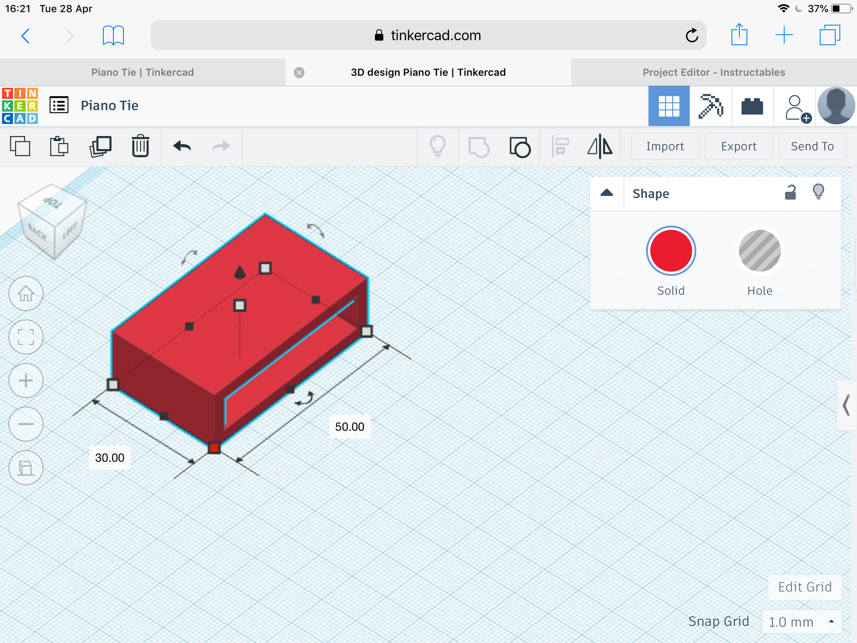Reload the page
The width and height of the screenshot is (857, 643).
[x=692, y=36]
